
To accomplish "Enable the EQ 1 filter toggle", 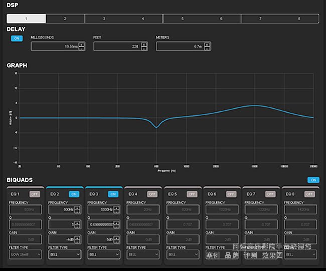I will coord(35,194).
